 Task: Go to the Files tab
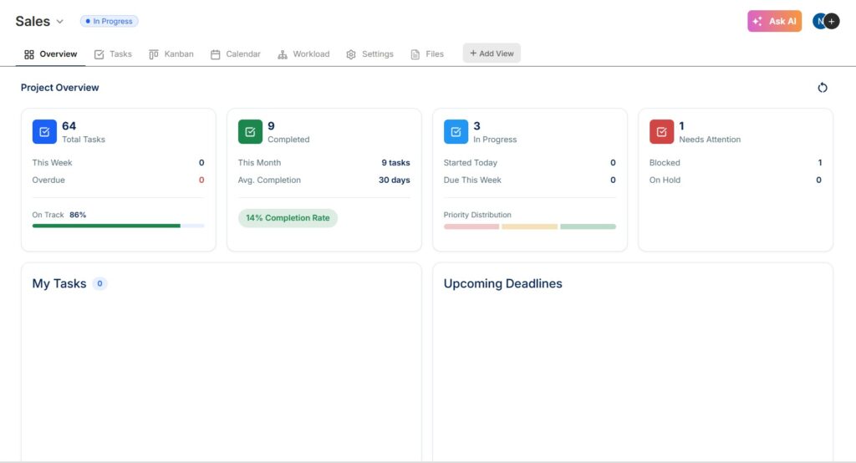coord(426,54)
